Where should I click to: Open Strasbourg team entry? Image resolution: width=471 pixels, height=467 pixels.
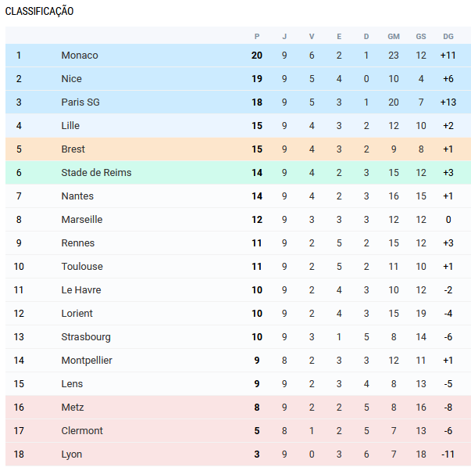coord(86,337)
